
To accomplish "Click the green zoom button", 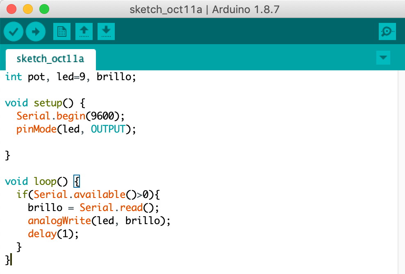I will pyautogui.click(x=44, y=8).
